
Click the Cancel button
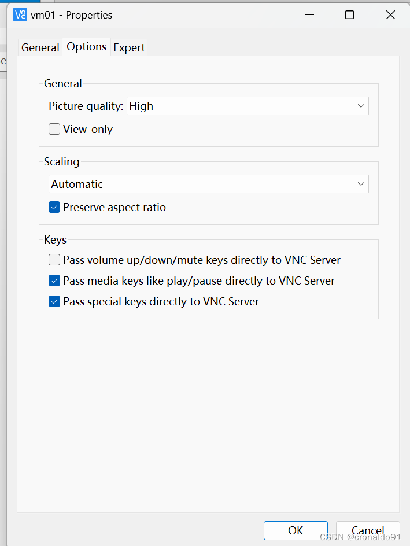tap(368, 530)
